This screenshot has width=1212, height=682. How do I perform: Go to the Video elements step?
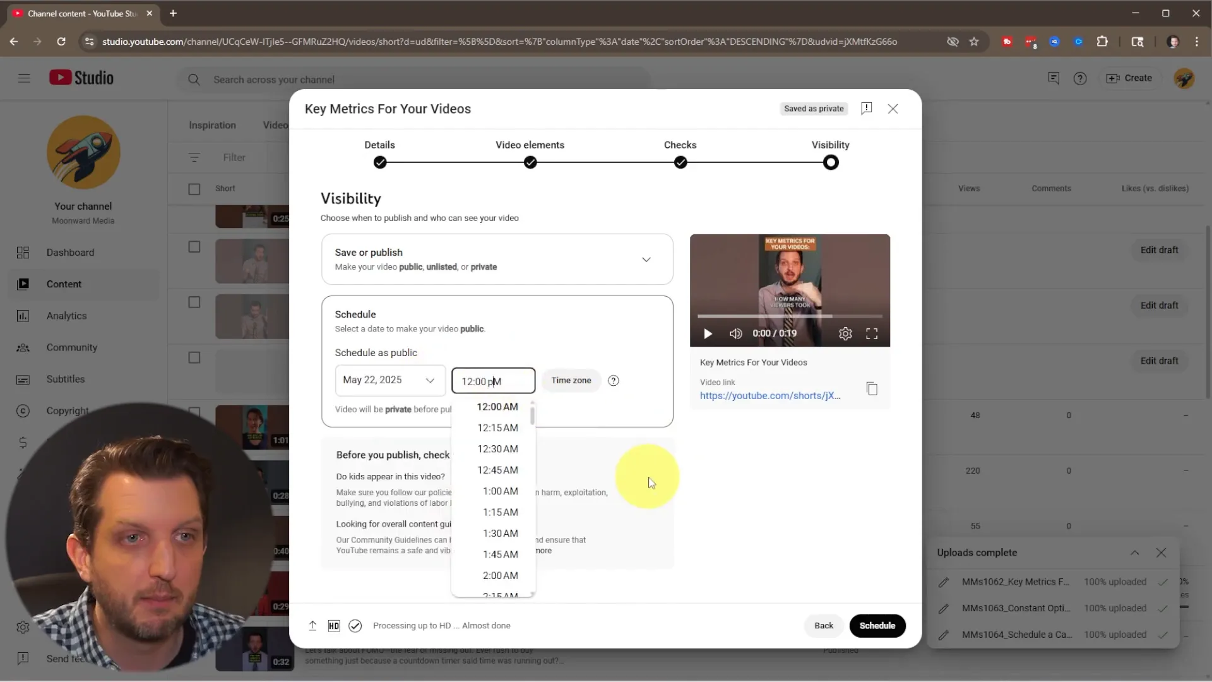pyautogui.click(x=530, y=153)
